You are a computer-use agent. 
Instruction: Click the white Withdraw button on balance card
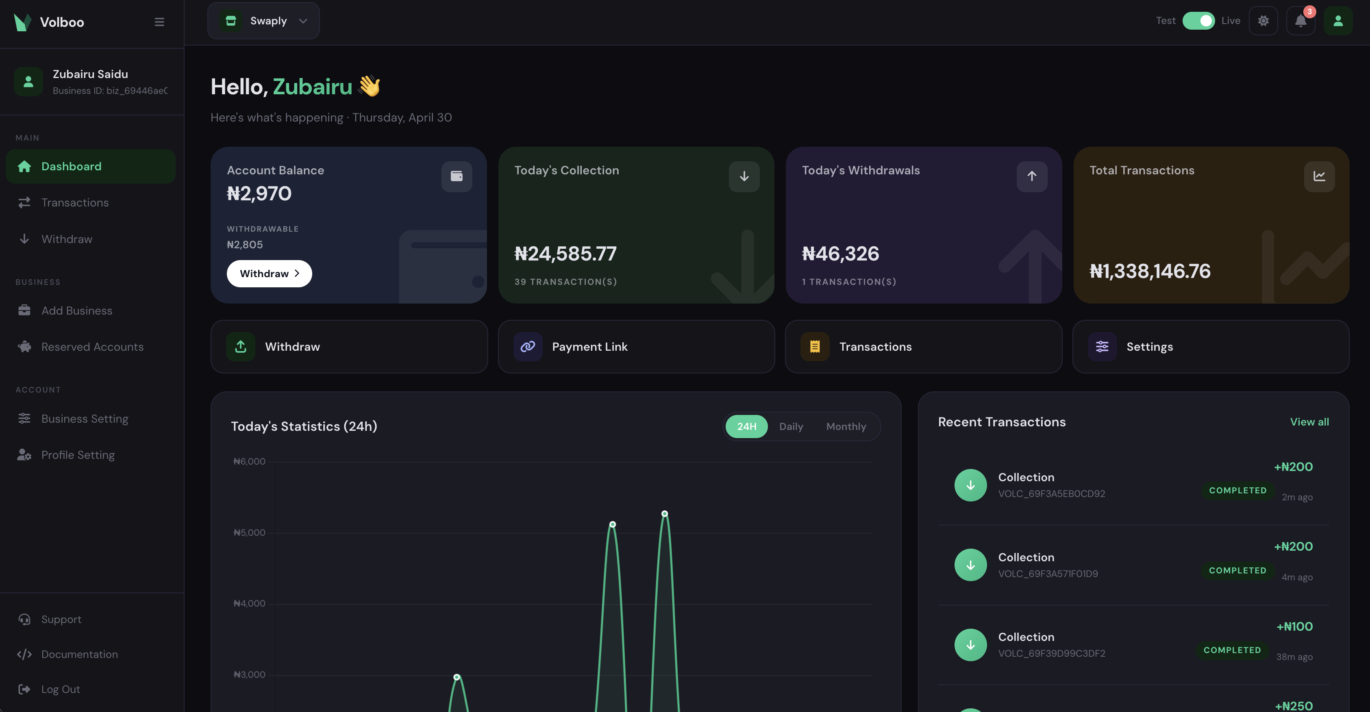coord(269,274)
